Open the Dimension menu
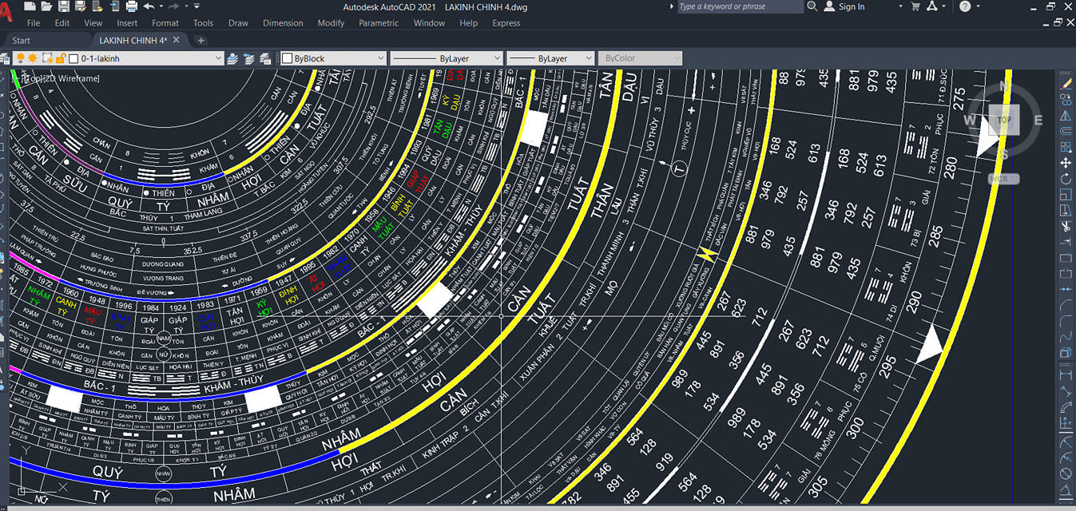Screen dimensions: 1076x511 click(283, 23)
